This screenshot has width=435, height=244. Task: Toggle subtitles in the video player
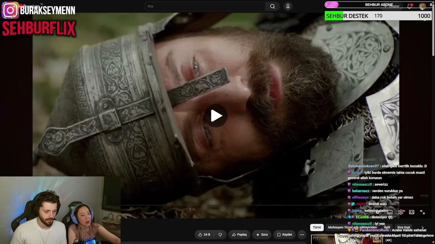(x=390, y=212)
